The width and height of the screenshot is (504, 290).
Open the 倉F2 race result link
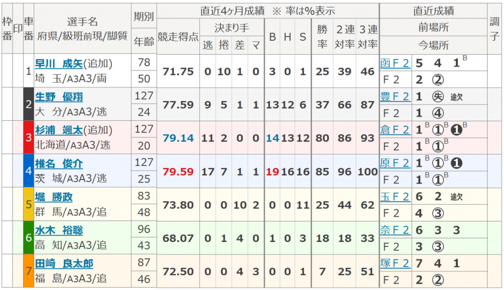(395, 130)
